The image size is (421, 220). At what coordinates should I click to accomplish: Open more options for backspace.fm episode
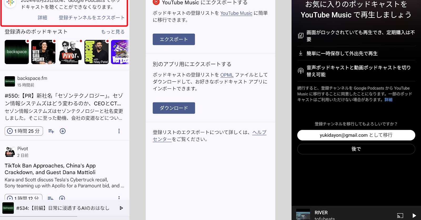click(x=119, y=131)
